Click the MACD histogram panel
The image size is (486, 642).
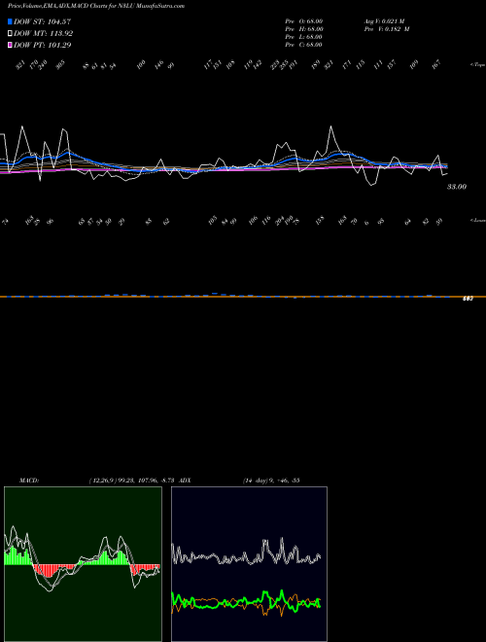tap(83, 564)
